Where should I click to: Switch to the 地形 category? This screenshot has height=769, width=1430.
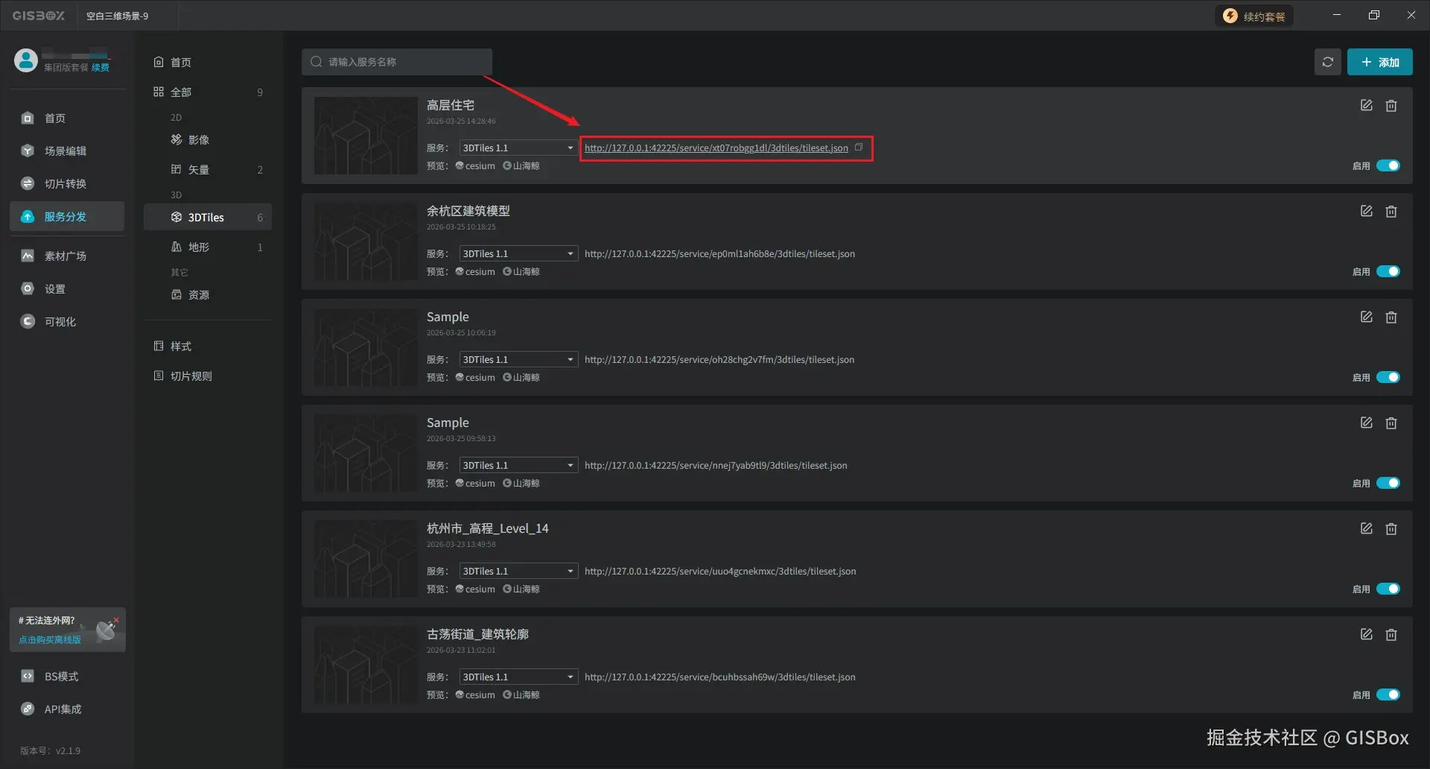197,247
